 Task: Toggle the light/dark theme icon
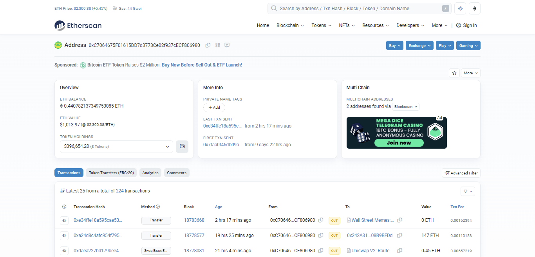pos(460,9)
